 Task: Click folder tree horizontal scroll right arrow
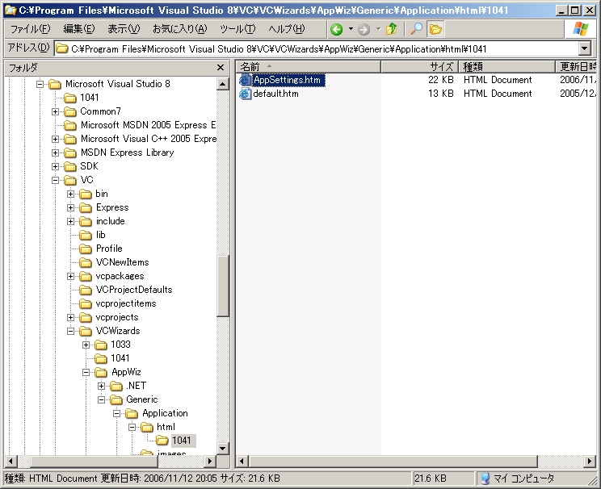209,461
